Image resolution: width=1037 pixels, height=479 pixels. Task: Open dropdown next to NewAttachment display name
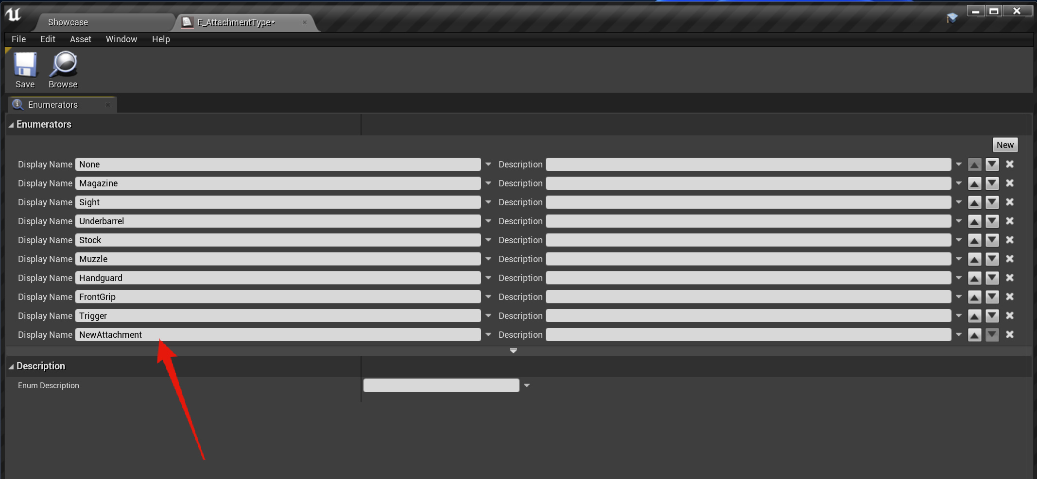pyautogui.click(x=488, y=335)
